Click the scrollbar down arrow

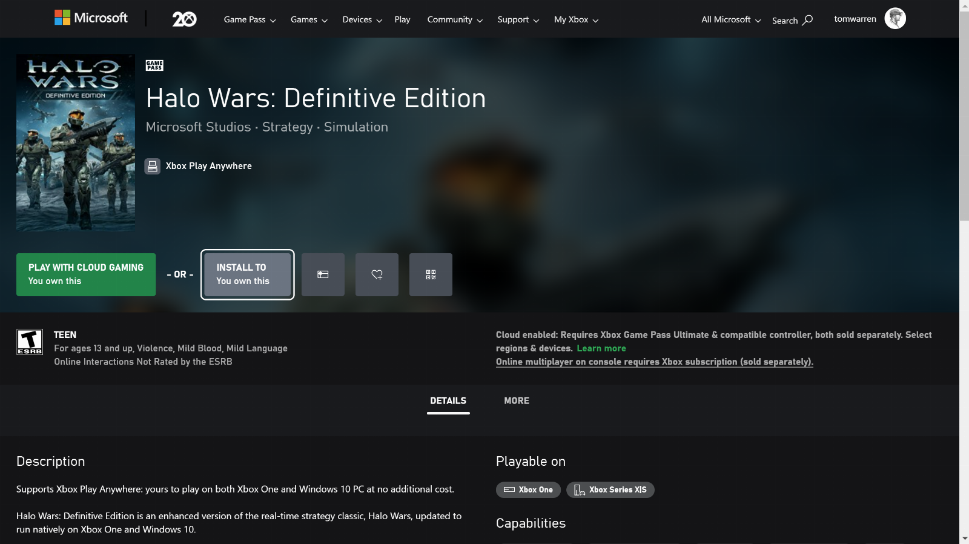(964, 539)
